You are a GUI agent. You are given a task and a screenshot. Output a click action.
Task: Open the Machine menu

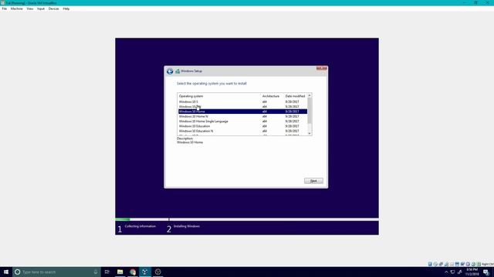[17, 8]
